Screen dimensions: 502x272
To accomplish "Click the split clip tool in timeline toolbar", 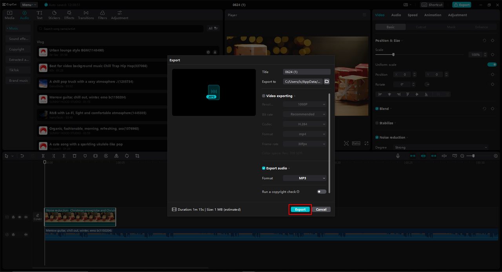I will point(43,156).
